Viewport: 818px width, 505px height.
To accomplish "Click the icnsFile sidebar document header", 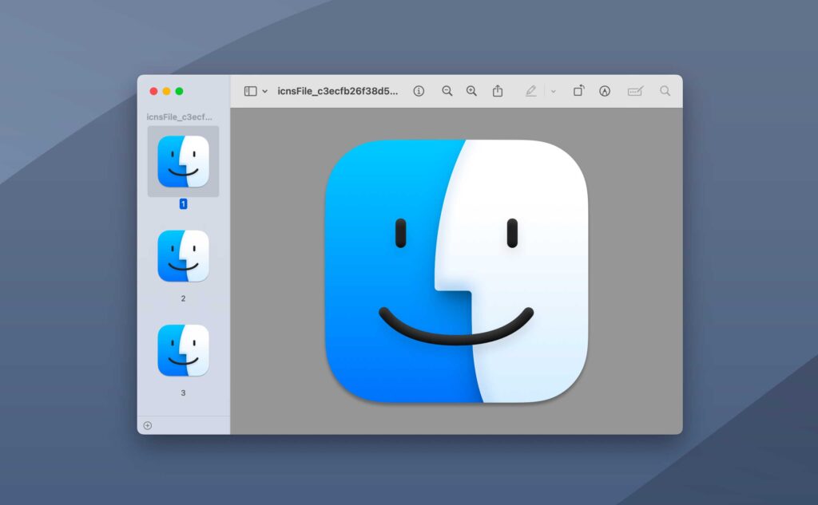I will coord(180,116).
